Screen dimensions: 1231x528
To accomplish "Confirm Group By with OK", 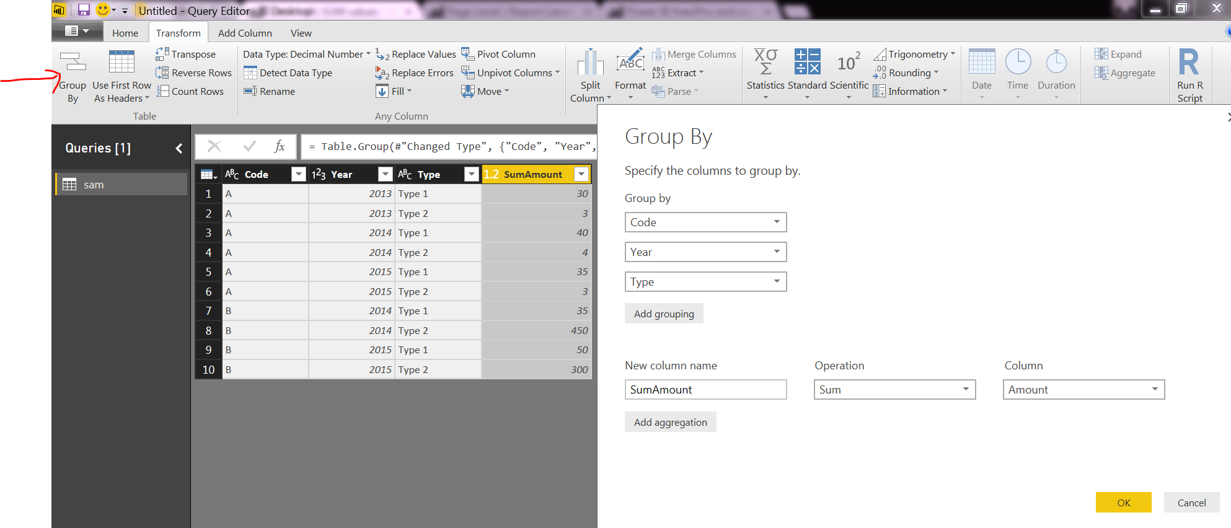I will (1124, 503).
